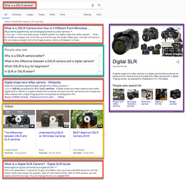This screenshot has height=180, width=185.
Task: Play 'The differences between DSLR and SLR' video
Action: 18,119
